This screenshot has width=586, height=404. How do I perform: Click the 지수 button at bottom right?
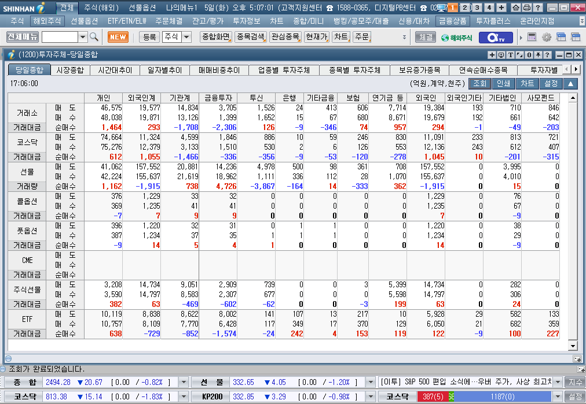point(576,383)
